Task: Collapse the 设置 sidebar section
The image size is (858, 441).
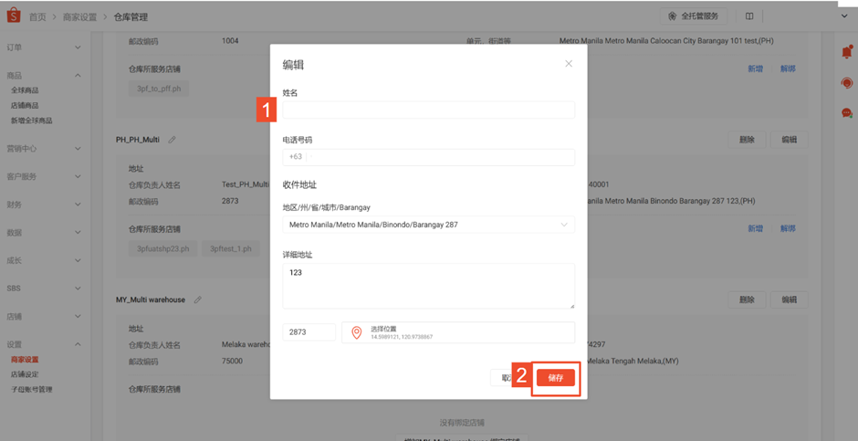Action: pos(45,345)
